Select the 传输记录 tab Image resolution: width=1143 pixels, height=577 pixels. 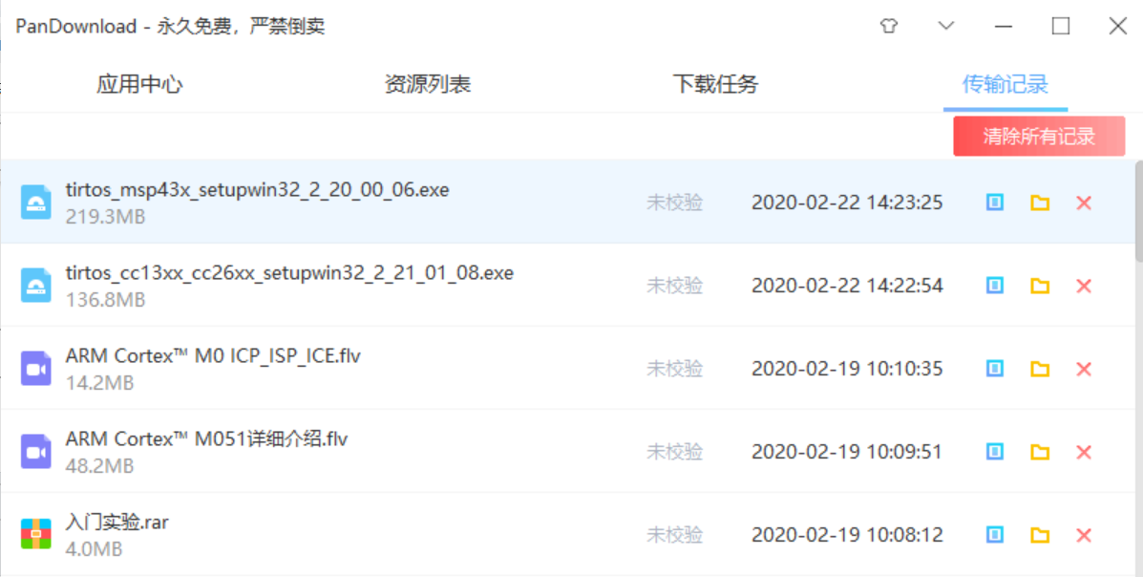(x=1005, y=85)
